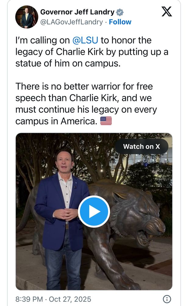Click Follow next to the handle

pyautogui.click(x=120, y=22)
